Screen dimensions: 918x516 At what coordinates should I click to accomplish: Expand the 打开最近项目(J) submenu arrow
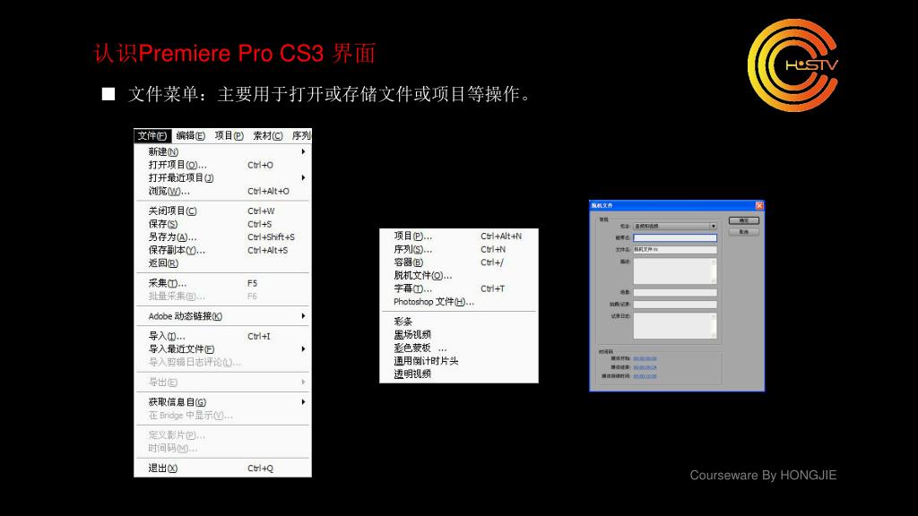(303, 178)
